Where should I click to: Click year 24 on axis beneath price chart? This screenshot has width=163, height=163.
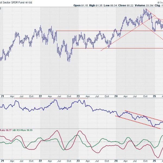click(116, 96)
